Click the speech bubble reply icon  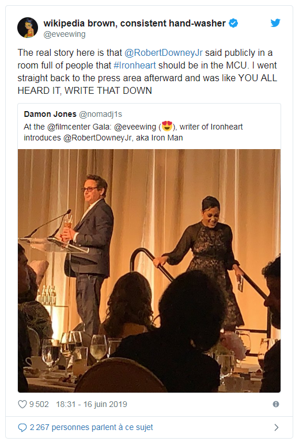(x=22, y=427)
